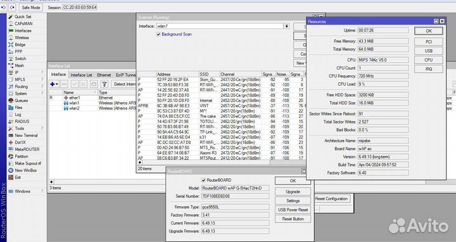The height and width of the screenshot is (242, 456).
Task: Toggle the RouterBOARD checkbox
Action: click(x=203, y=181)
